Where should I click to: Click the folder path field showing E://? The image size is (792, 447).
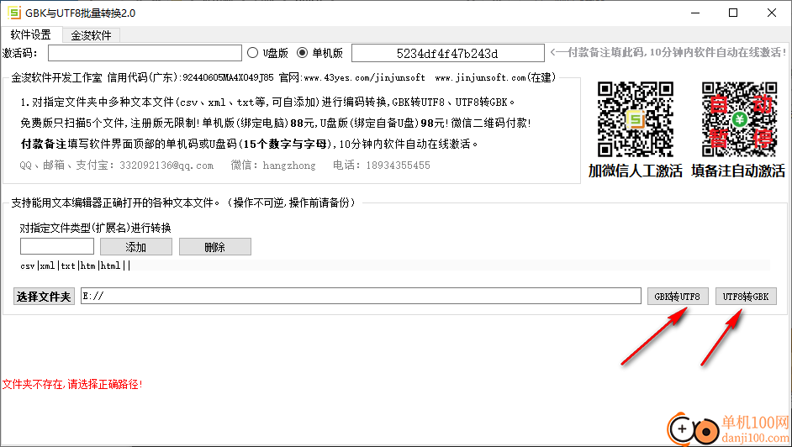point(361,296)
